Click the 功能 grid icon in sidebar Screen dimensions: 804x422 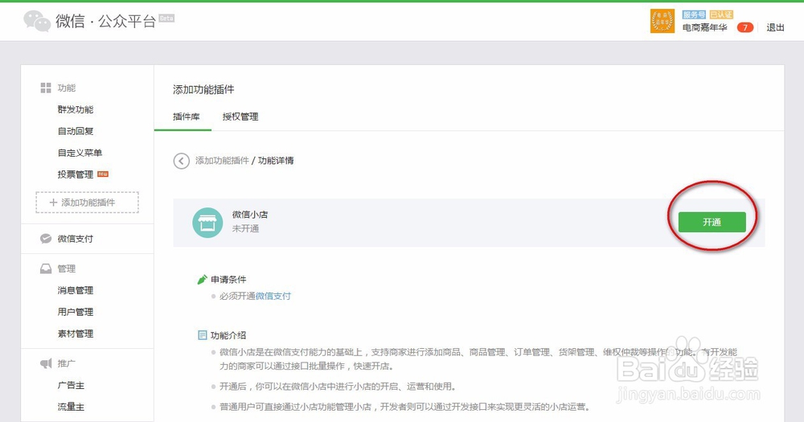[46, 88]
